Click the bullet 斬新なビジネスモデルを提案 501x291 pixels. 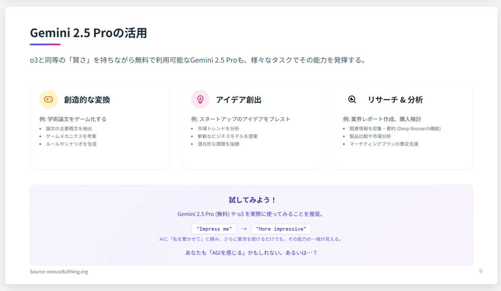coord(228,136)
